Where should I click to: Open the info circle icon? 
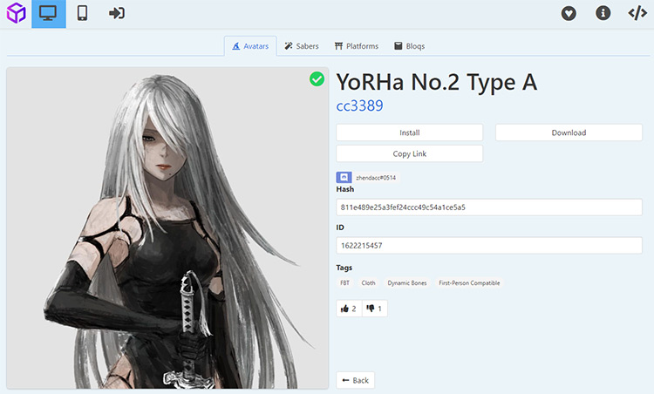coord(603,13)
